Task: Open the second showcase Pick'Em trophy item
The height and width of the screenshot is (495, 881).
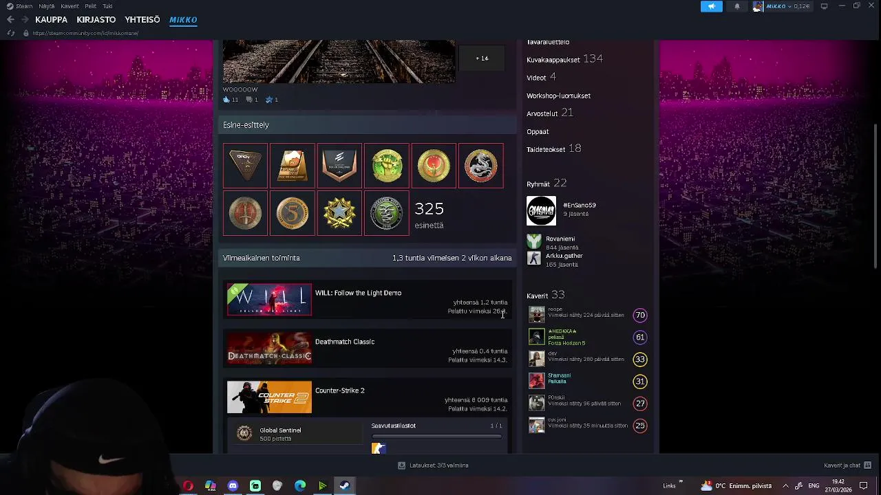Action: tap(293, 166)
